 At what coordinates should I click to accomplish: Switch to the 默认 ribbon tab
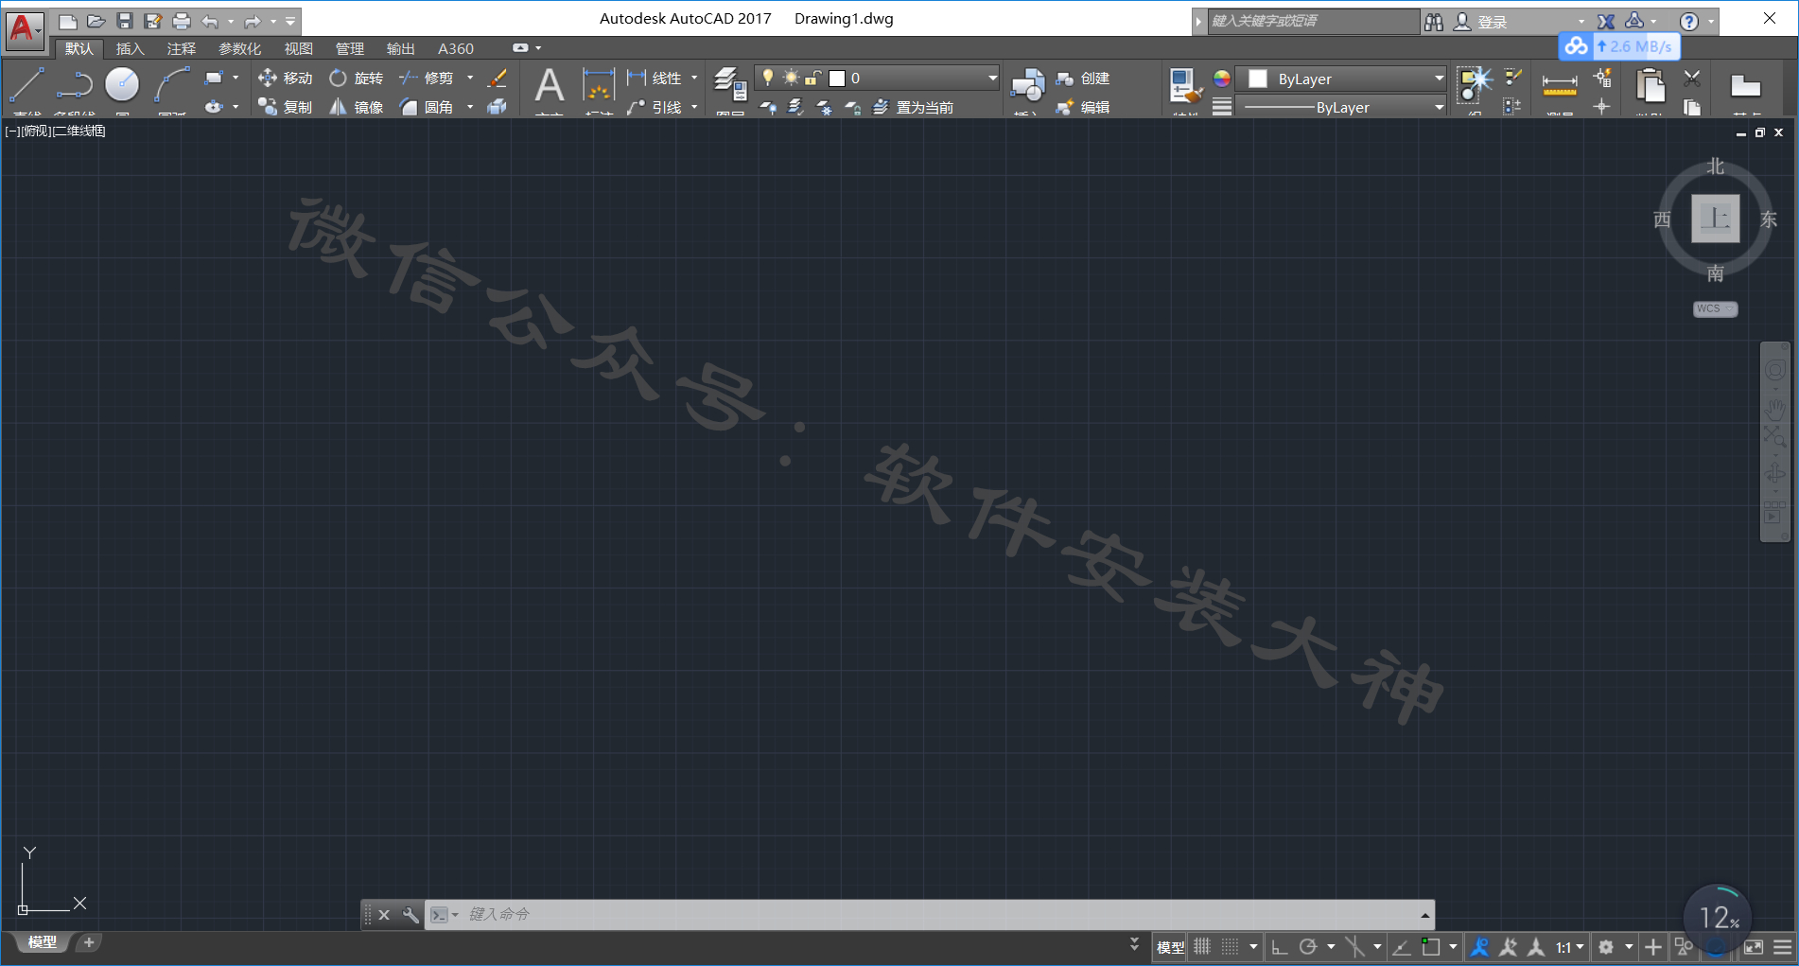pos(79,48)
